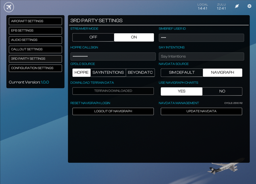Choose BeyondATC as CPDLC source
The height and width of the screenshot is (184, 256).
point(140,73)
